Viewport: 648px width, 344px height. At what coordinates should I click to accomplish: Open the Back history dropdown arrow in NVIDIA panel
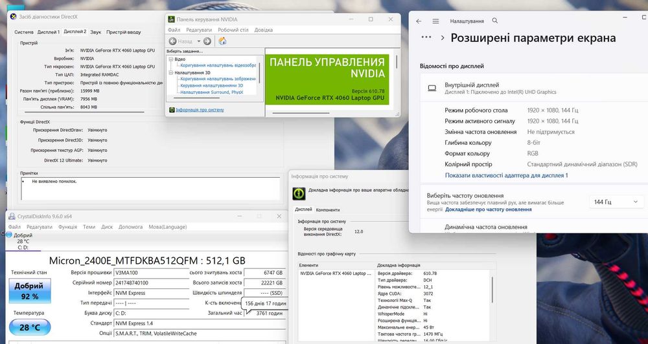pos(198,41)
